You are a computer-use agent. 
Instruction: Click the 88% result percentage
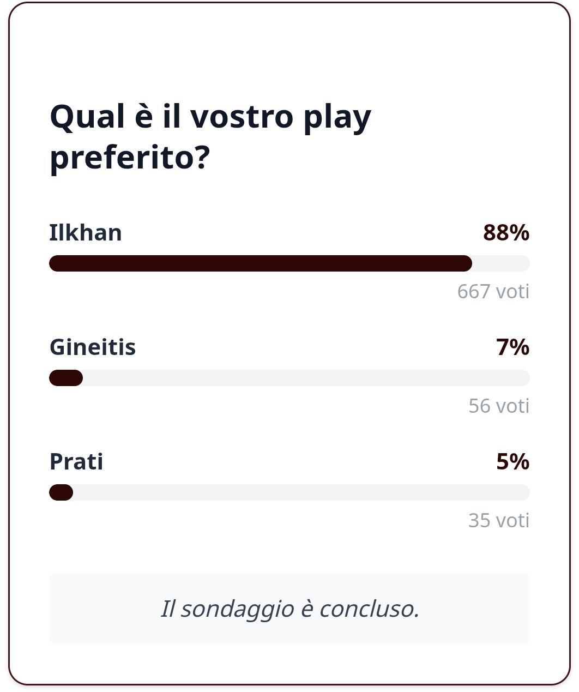[506, 233]
